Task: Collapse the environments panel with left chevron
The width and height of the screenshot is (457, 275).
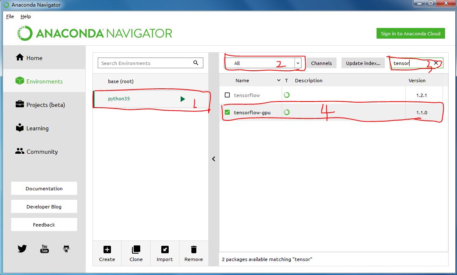Action: click(214, 159)
